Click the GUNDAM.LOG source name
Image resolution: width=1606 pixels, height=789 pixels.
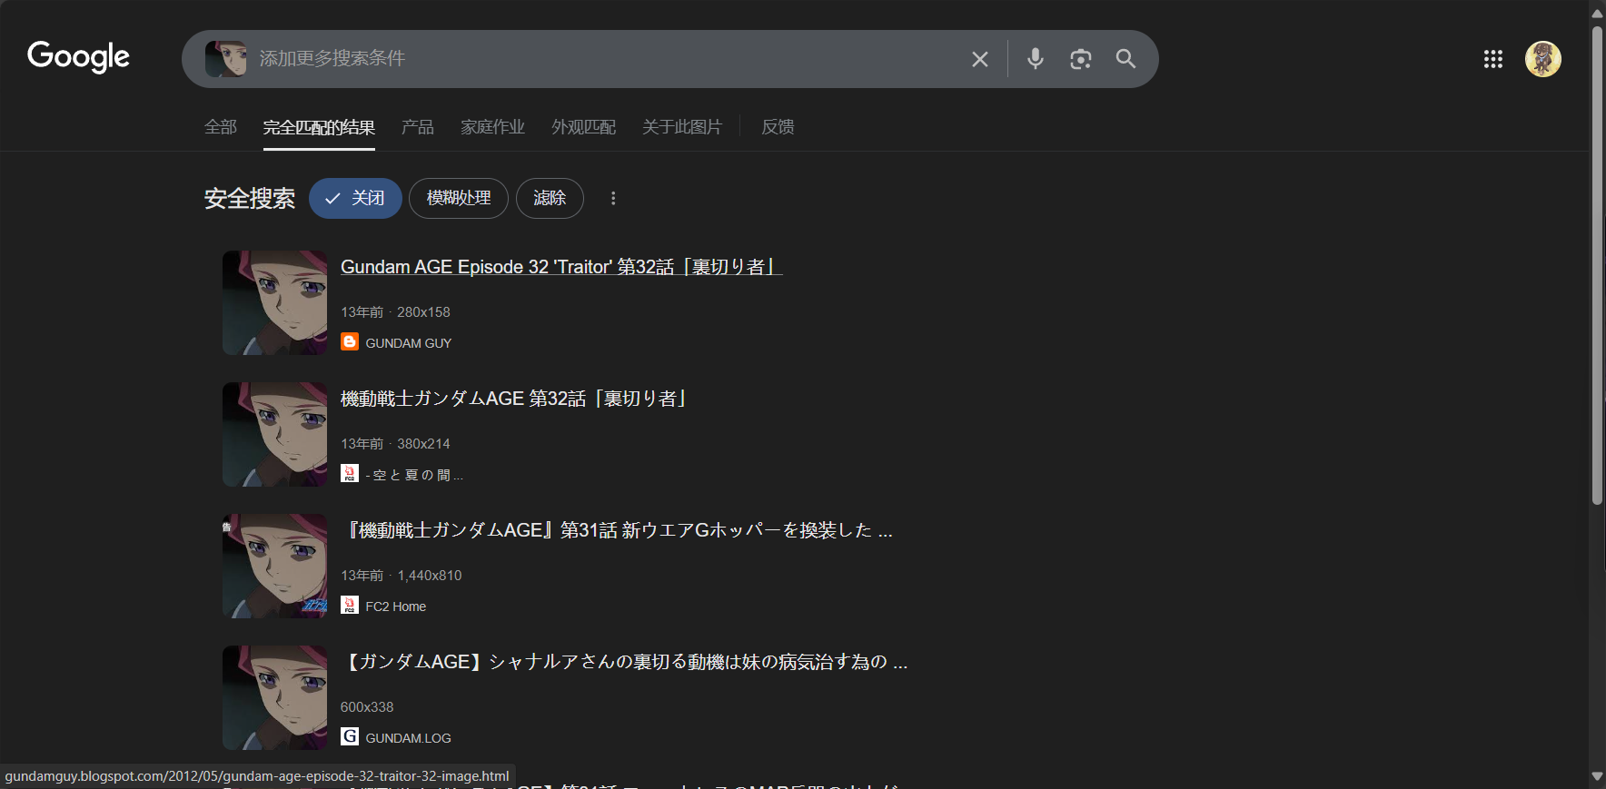pyautogui.click(x=408, y=738)
